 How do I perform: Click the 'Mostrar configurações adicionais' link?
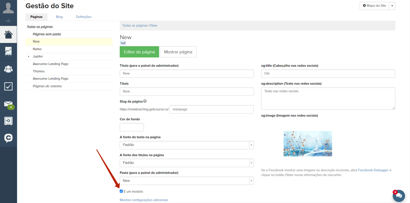pyautogui.click(x=144, y=200)
